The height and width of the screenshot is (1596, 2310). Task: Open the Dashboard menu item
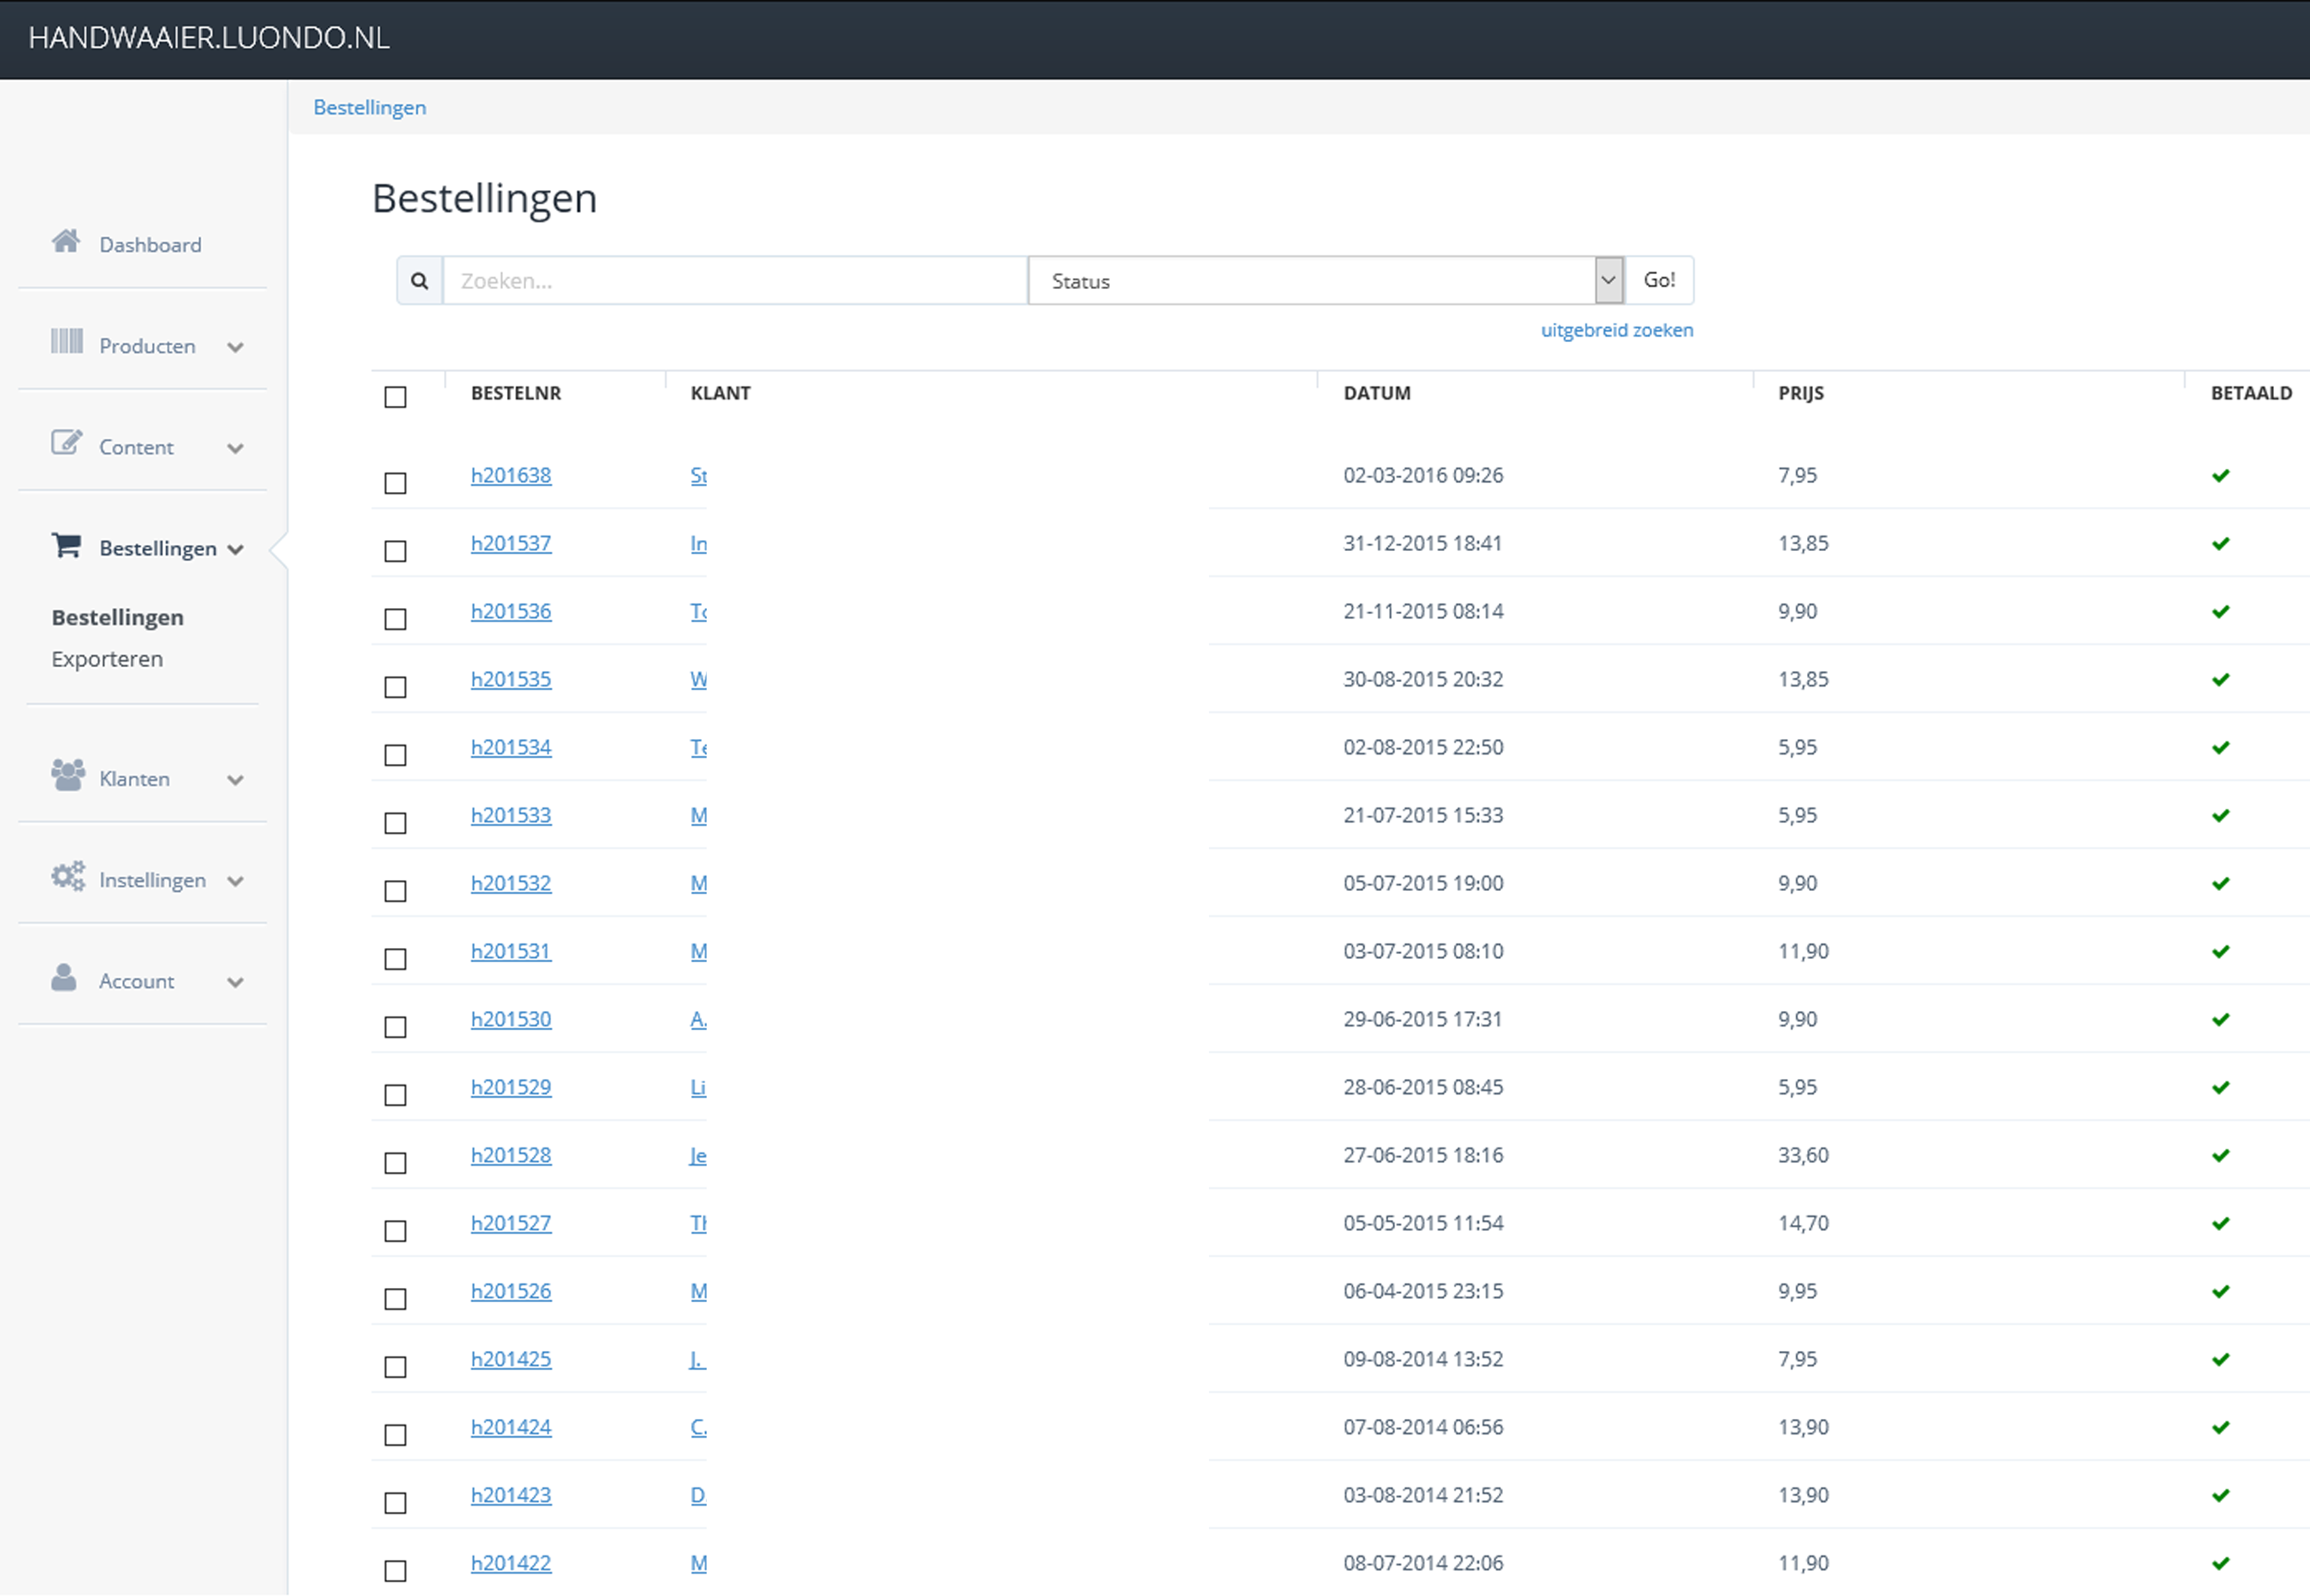coord(150,245)
